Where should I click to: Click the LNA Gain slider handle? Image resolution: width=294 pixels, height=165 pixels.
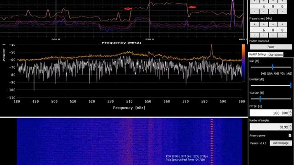click(x=291, y=85)
